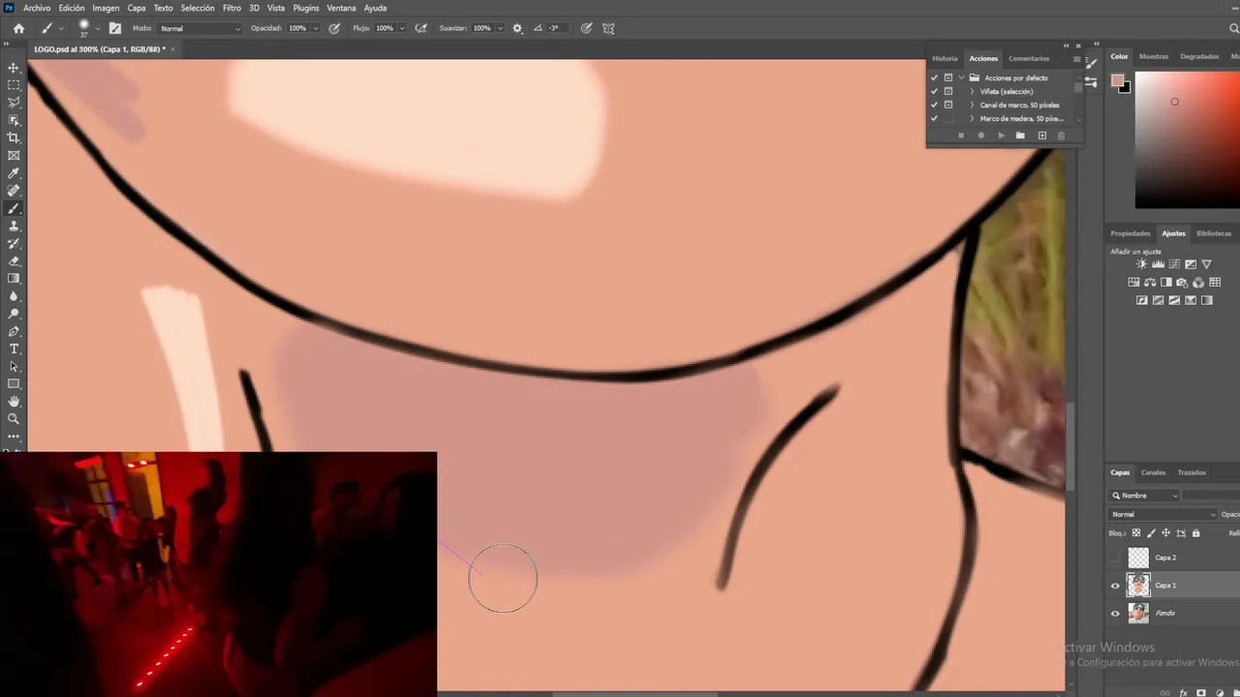Image resolution: width=1240 pixels, height=697 pixels.
Task: Open the Opacidad value dropdown arrow
Action: pos(316,28)
